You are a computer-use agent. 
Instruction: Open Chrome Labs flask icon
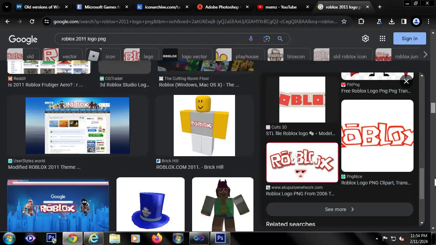(379, 21)
